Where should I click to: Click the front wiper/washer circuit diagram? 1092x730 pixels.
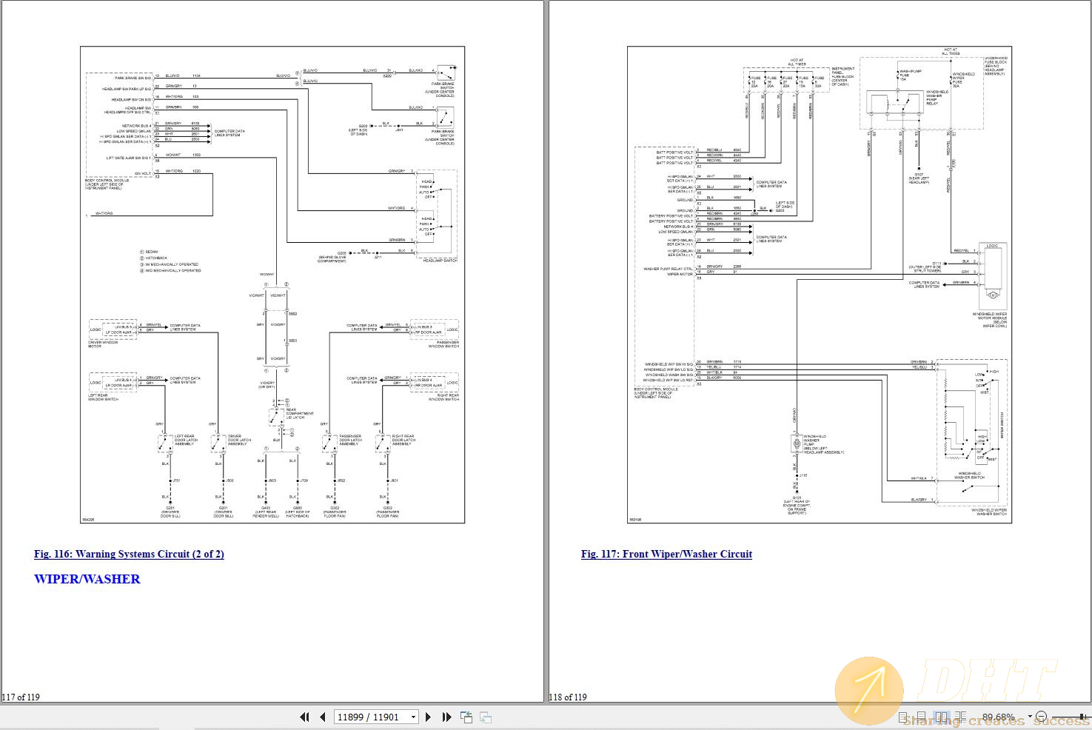pyautogui.click(x=820, y=285)
